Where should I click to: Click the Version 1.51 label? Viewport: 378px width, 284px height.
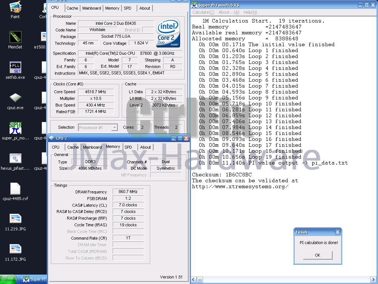pos(171,277)
